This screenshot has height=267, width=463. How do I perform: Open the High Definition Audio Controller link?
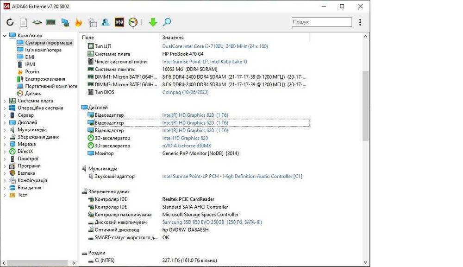[x=232, y=176]
